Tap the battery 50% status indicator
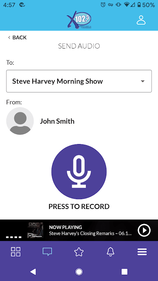This screenshot has height=281, width=158. pos(146,5)
